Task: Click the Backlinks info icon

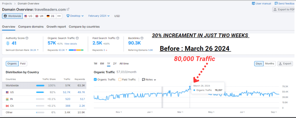Action: (x=142, y=38)
